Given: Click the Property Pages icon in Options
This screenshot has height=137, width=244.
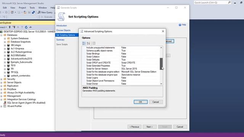Looking at the screenshot, I should [x=94, y=43].
